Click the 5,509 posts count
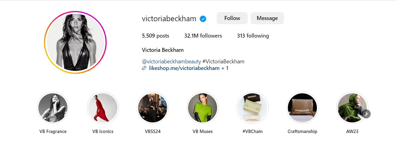The width and height of the screenshot is (397, 153). [155, 36]
